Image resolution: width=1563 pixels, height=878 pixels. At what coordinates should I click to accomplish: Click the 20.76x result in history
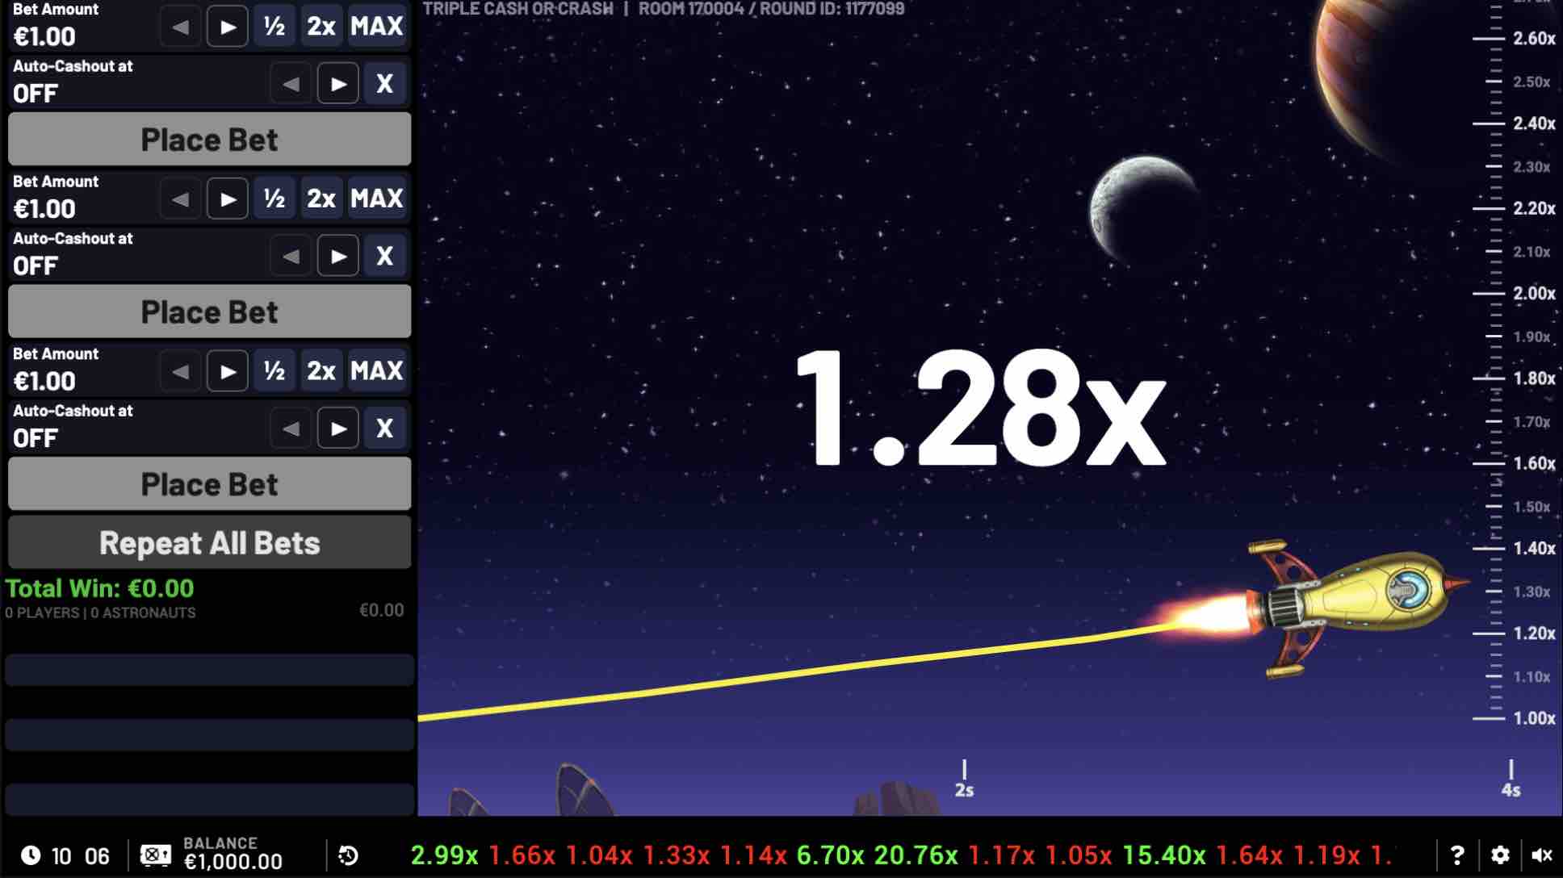[x=916, y=855]
